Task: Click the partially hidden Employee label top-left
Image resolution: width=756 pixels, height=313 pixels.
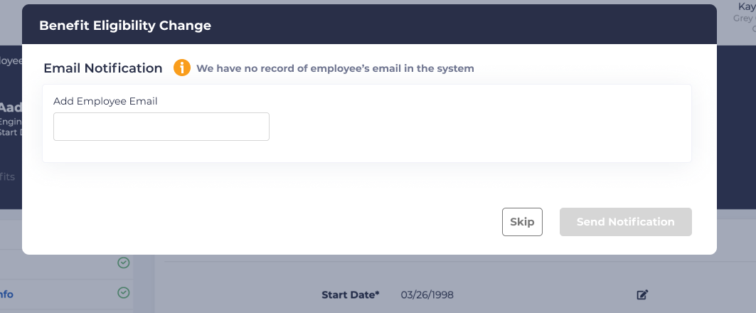Action: point(9,61)
